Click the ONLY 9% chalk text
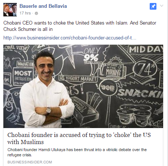Image resolution: width=168 pixels, height=166 pixels. click(x=92, y=54)
